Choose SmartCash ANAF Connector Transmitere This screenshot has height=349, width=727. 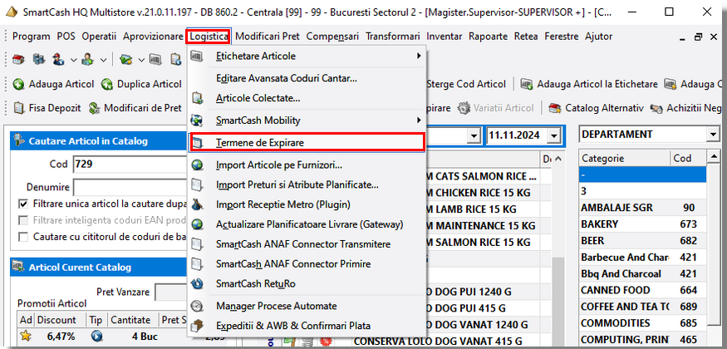(x=303, y=243)
